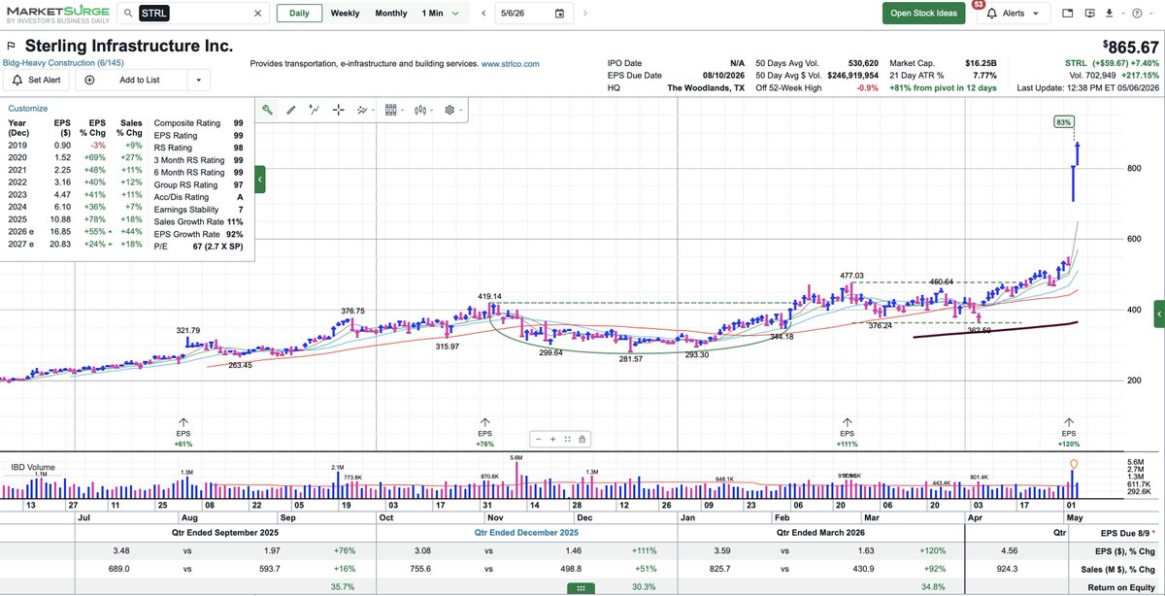Click the window layout icon in header

click(1068, 14)
